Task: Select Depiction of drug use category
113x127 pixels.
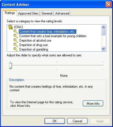Action: [x=34, y=45]
